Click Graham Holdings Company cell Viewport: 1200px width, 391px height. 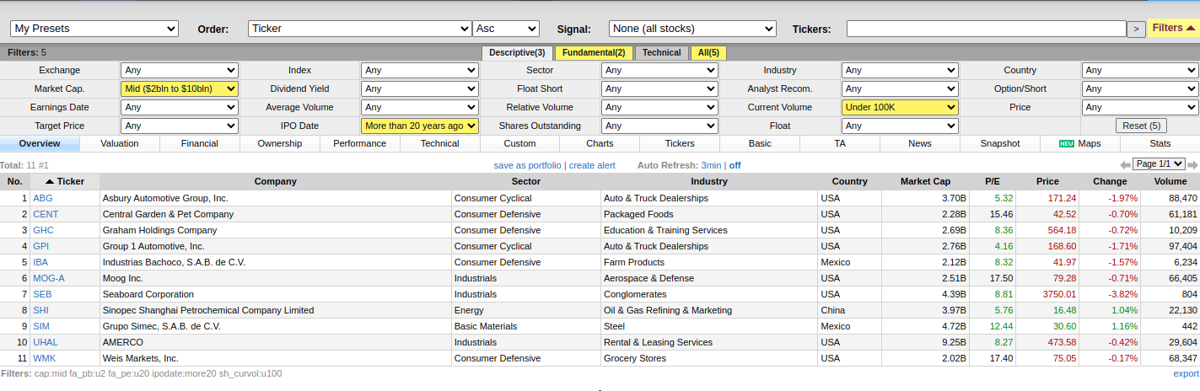(275, 230)
